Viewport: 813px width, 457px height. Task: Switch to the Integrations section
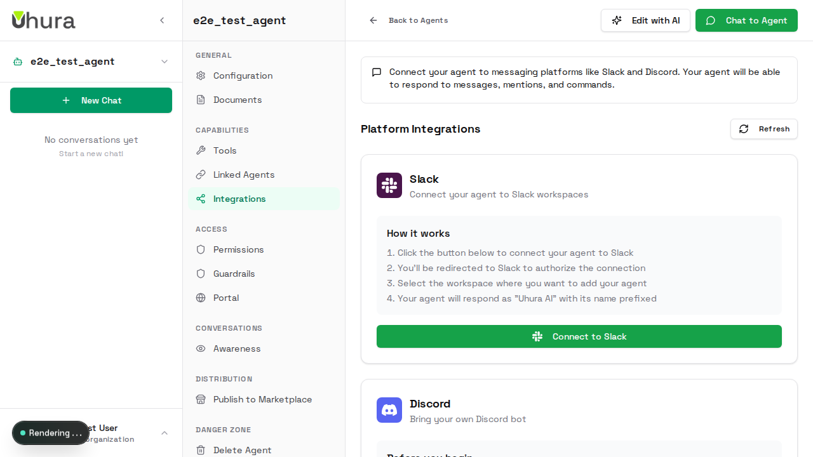tap(239, 199)
